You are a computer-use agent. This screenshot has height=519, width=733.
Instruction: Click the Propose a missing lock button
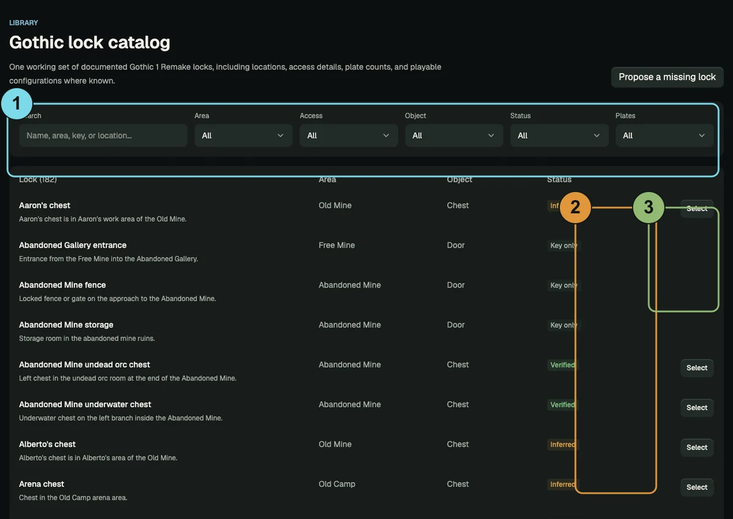click(667, 77)
